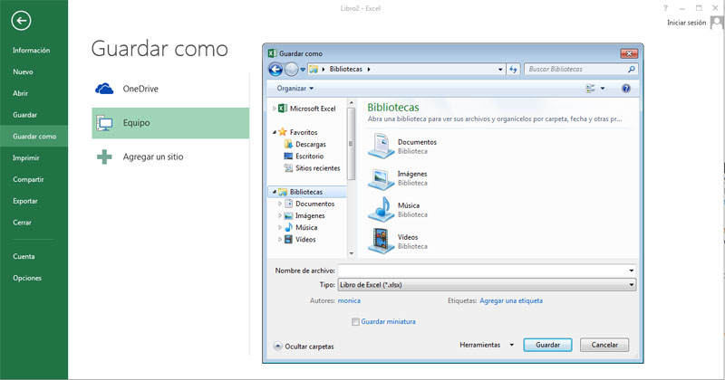The width and height of the screenshot is (725, 380).
Task: Click the navigation pane vertical scrollbar thumb
Action: point(351,144)
